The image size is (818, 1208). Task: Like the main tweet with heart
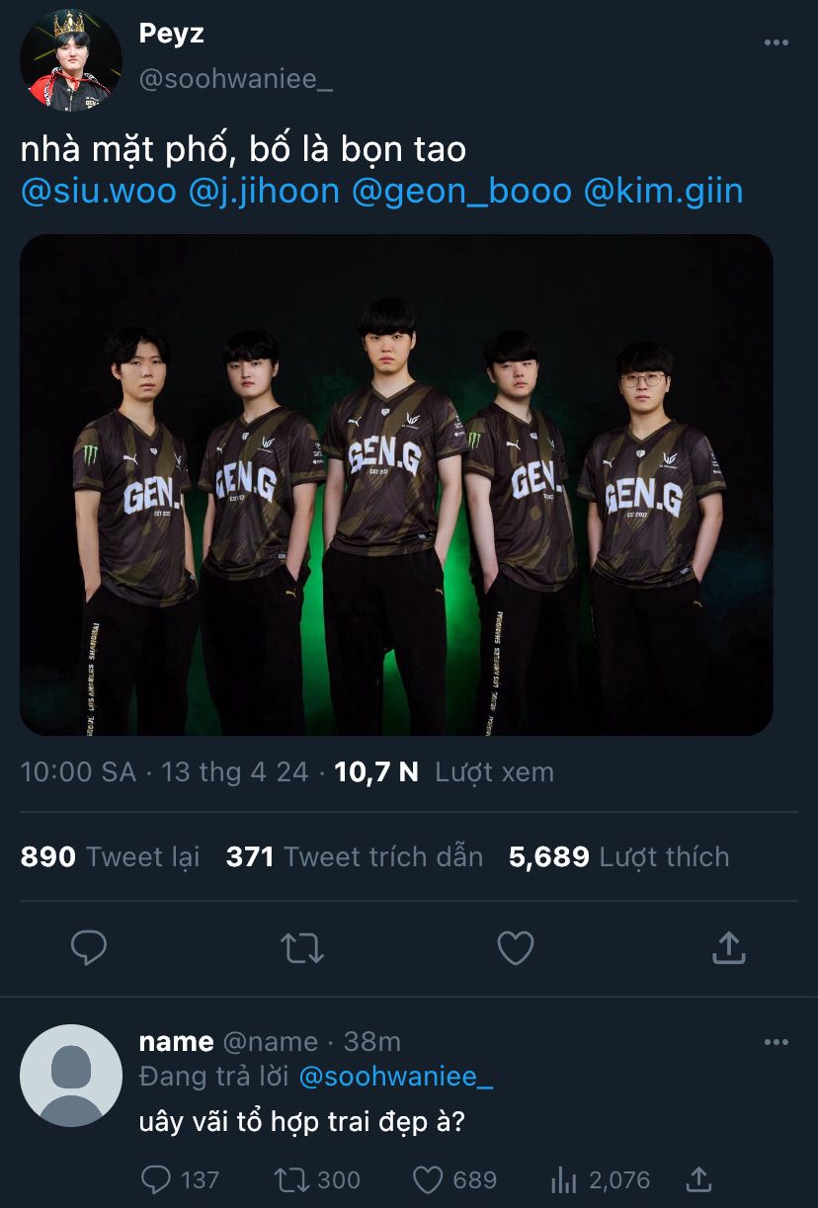515,948
